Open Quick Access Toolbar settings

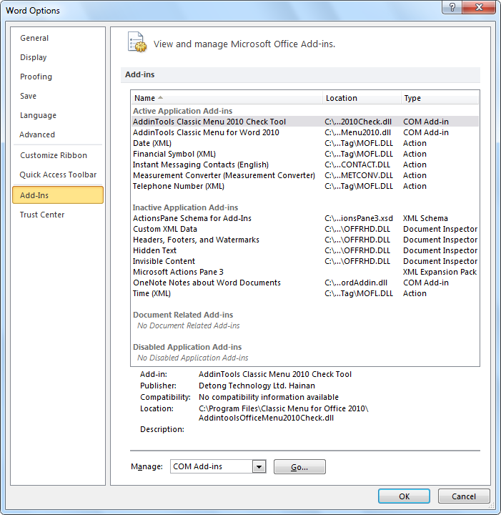click(58, 175)
